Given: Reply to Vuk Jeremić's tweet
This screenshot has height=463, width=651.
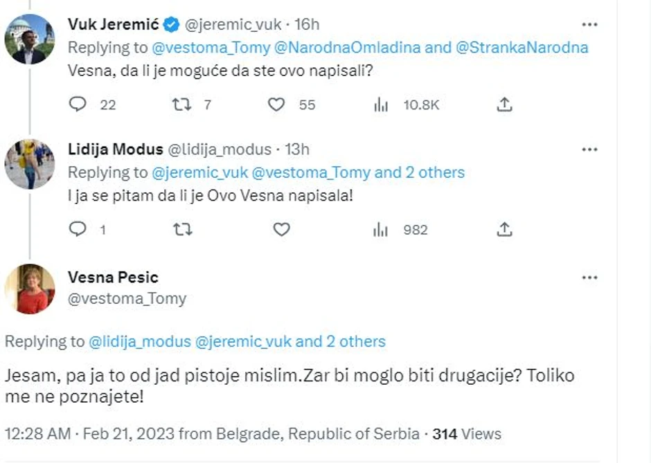Looking at the screenshot, I should (79, 105).
